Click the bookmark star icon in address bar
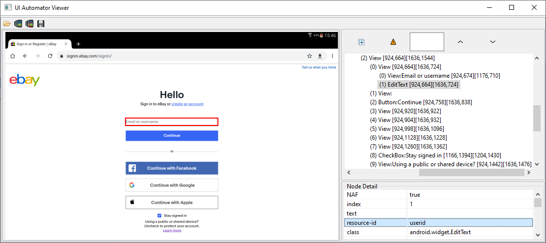The width and height of the screenshot is (546, 243). pos(309,56)
